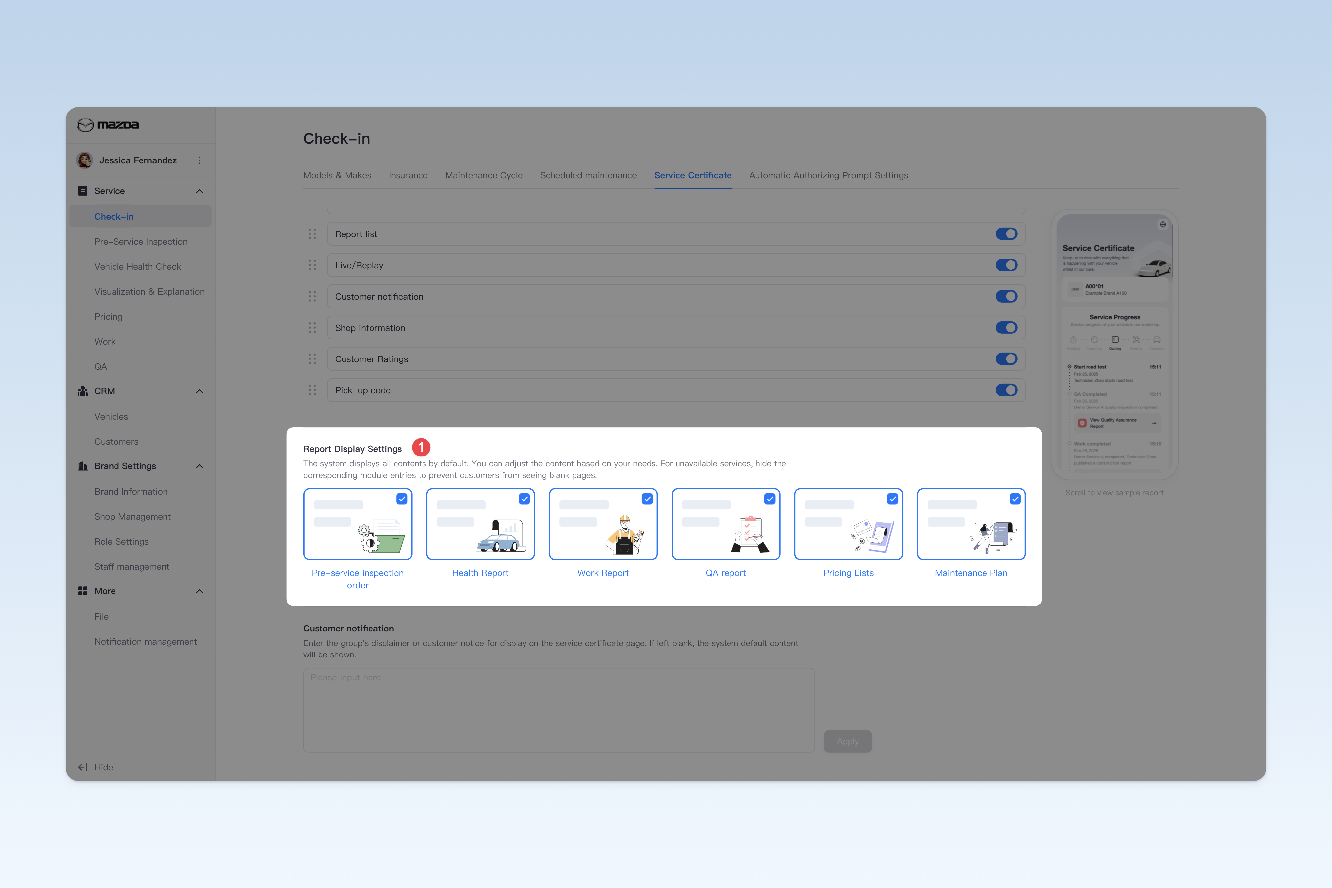Click the Hide sidebar arrow icon
The height and width of the screenshot is (888, 1332).
tap(83, 767)
